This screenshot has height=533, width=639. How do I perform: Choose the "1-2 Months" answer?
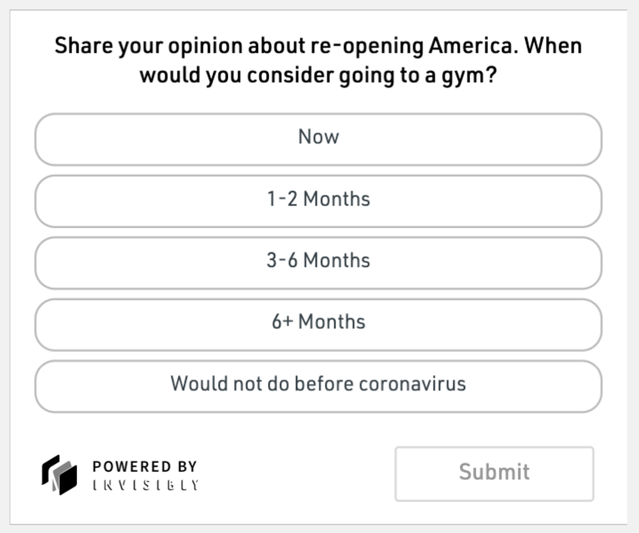pos(318,201)
